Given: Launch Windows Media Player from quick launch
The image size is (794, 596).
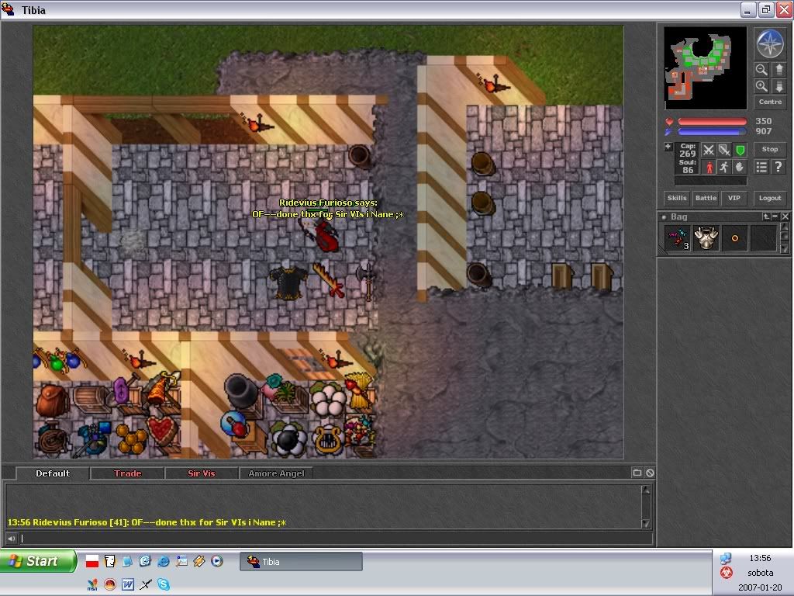Looking at the screenshot, I should click(217, 561).
